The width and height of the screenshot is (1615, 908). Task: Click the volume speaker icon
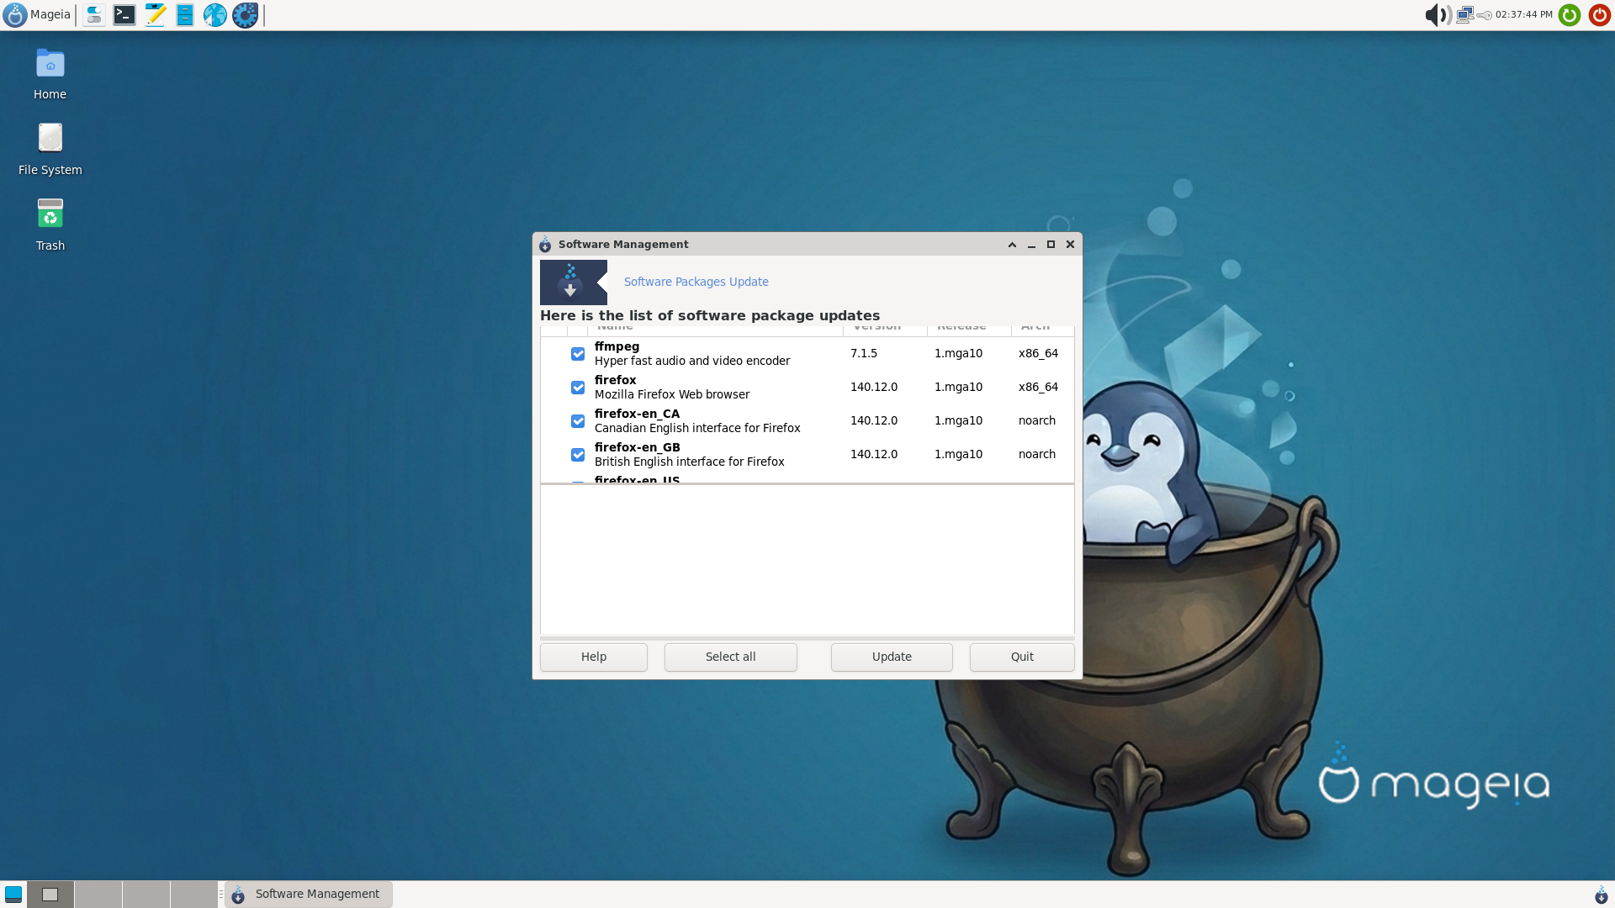tap(1438, 14)
